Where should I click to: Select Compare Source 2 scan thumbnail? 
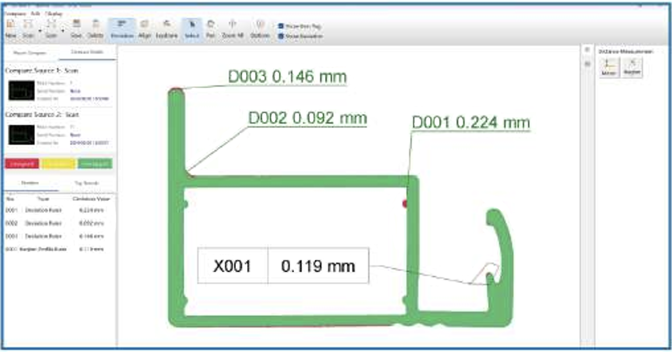tap(21, 135)
